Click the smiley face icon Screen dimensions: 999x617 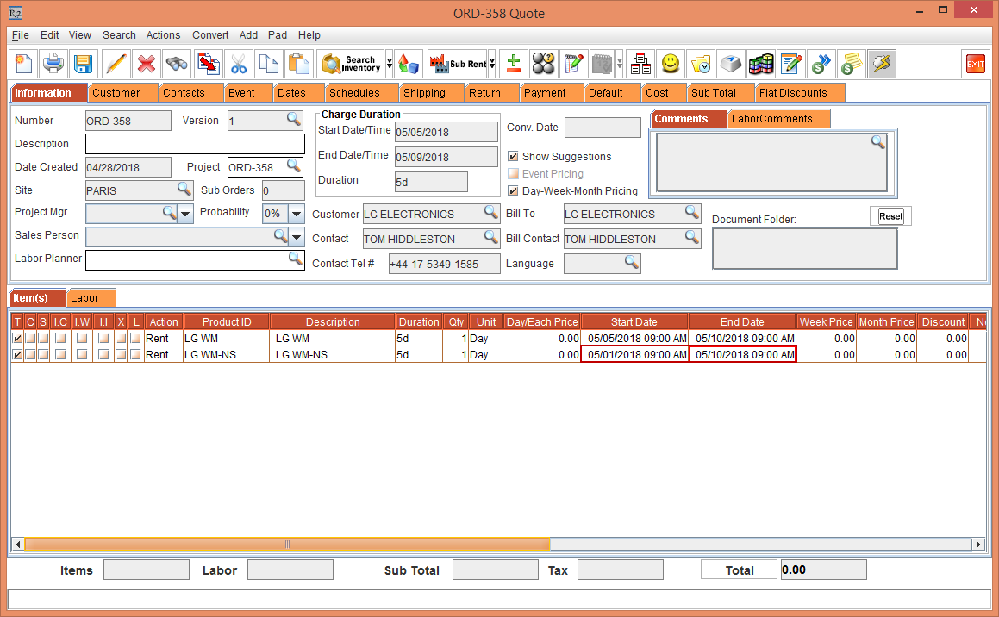(670, 64)
